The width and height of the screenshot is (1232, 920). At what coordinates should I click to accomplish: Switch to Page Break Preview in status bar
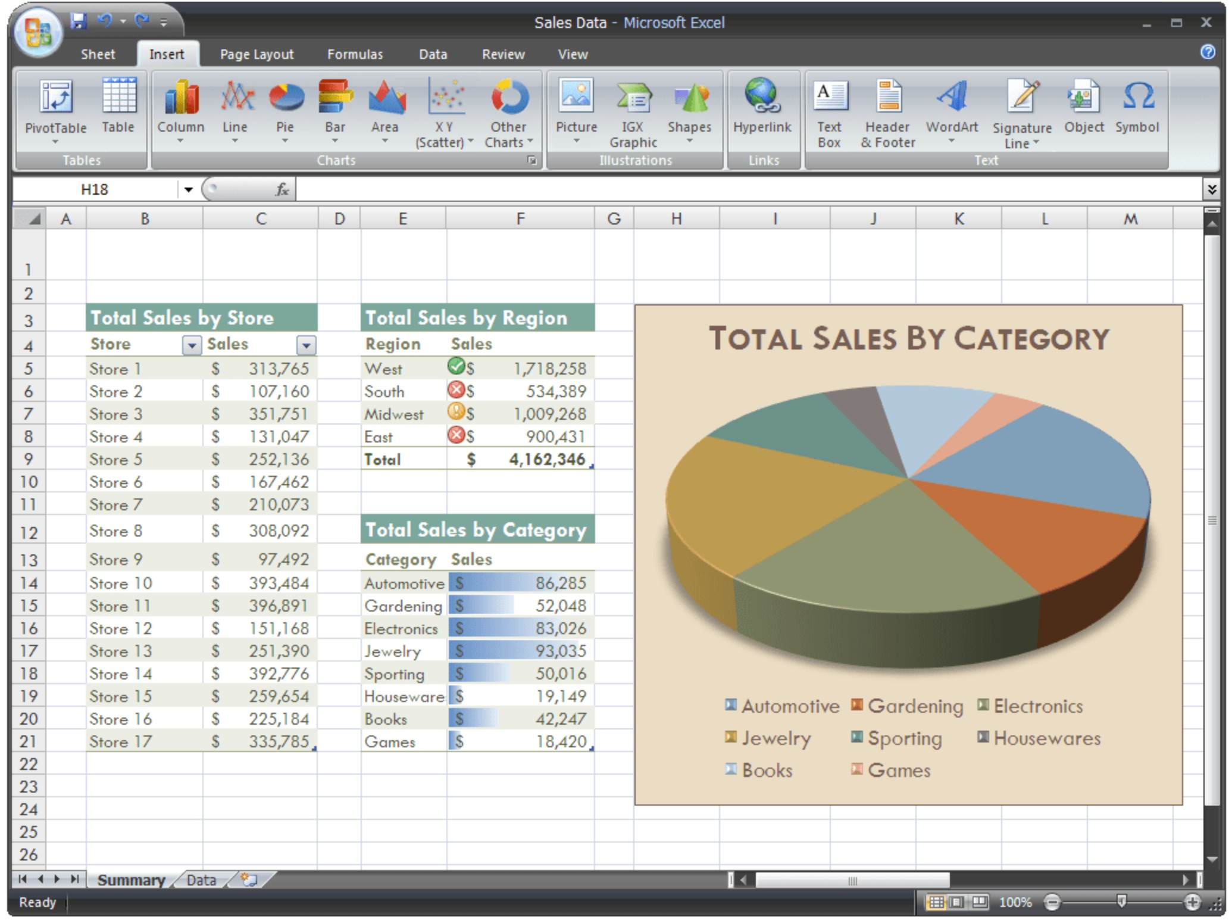point(979,902)
